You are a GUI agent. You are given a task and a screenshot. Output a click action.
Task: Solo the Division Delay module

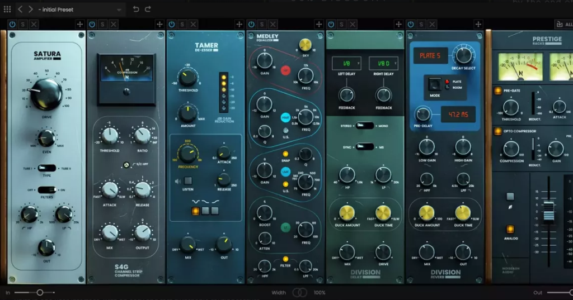point(342,25)
